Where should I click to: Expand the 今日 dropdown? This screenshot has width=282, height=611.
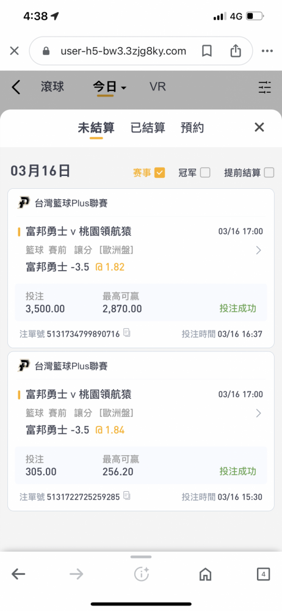click(109, 87)
